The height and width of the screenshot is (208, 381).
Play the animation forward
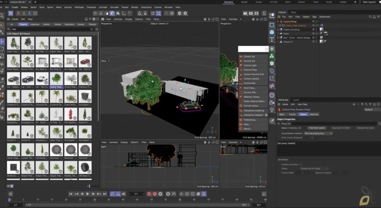click(x=87, y=194)
